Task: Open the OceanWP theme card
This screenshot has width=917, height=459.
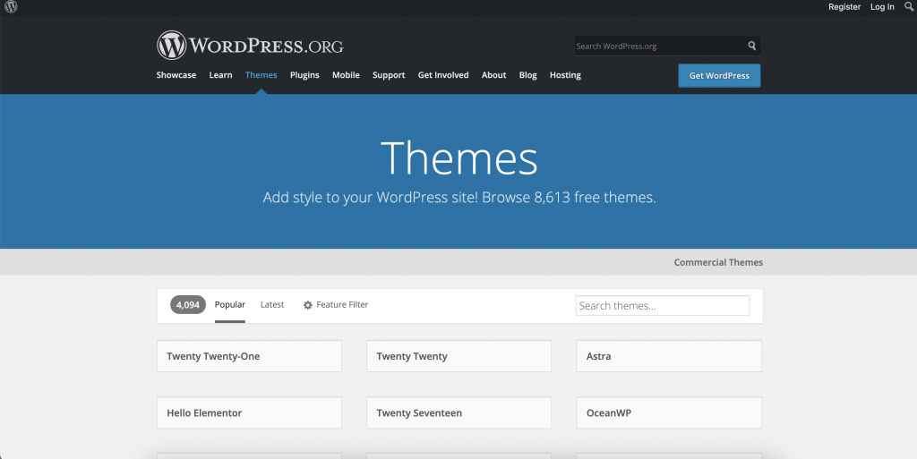Action: click(668, 412)
